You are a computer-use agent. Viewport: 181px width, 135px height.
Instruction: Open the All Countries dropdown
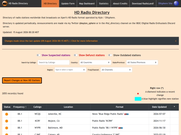click(95, 62)
